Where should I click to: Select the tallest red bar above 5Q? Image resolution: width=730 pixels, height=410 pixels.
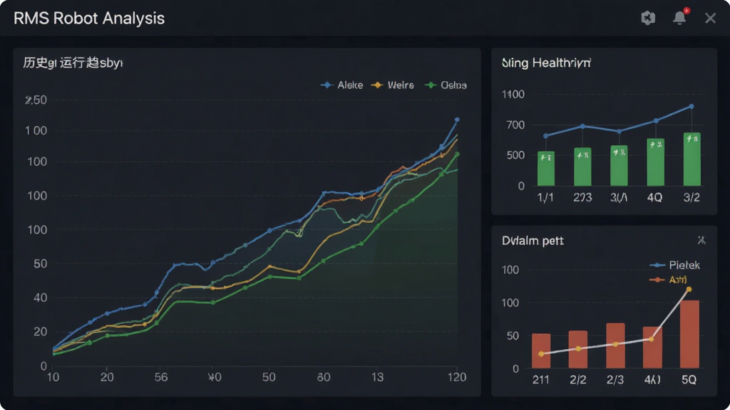[689, 335]
